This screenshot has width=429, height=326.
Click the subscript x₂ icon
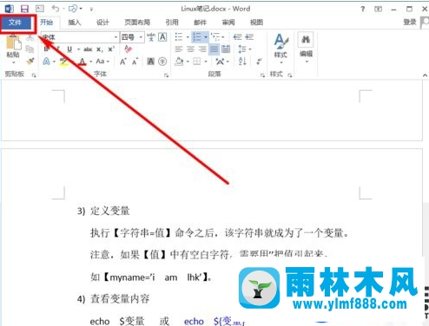(99, 49)
